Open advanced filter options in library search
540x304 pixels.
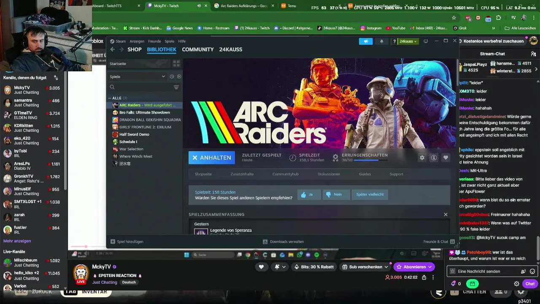pos(176,87)
